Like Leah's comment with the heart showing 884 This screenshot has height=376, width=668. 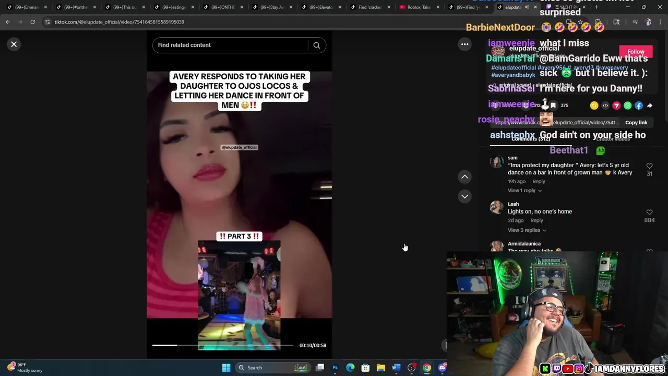pyautogui.click(x=649, y=213)
